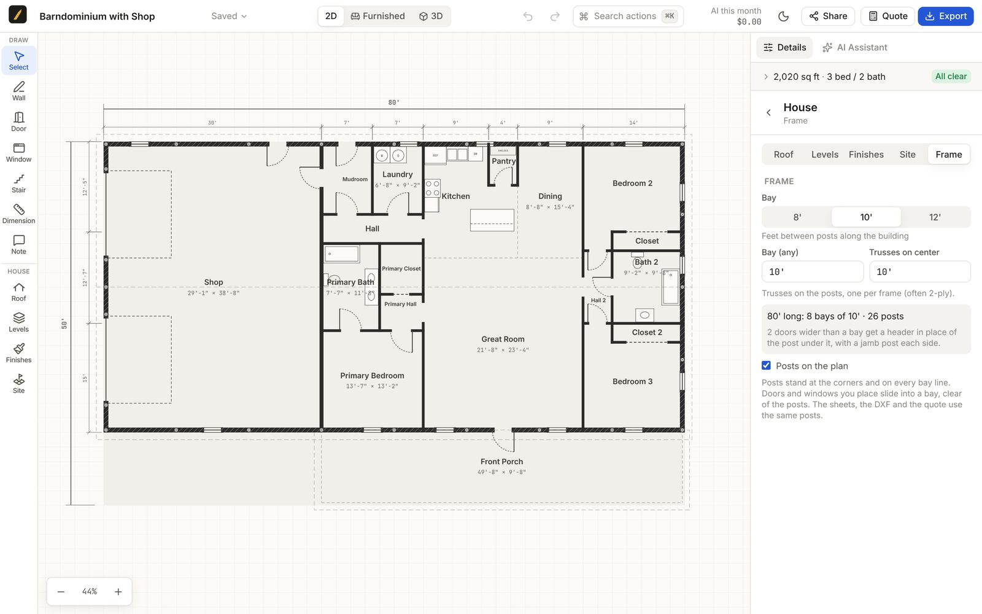Expand the 2,020 sq ft summary row

pos(866,77)
